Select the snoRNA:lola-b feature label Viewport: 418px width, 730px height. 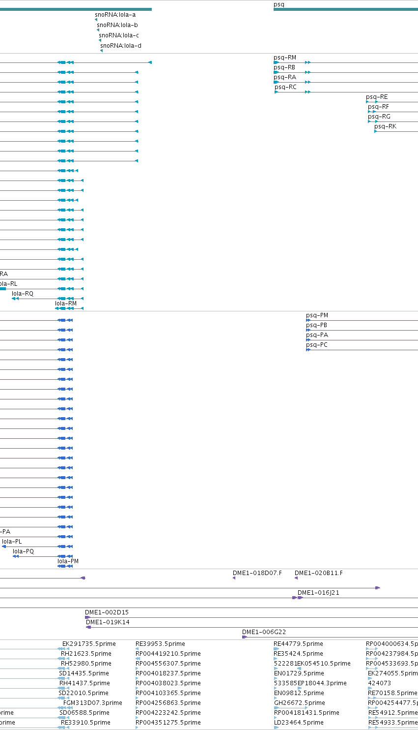pos(117,25)
